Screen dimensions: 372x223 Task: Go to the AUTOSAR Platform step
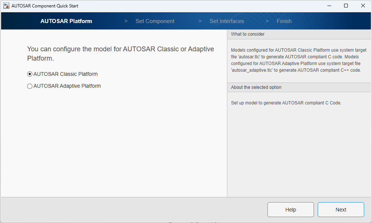tap(66, 21)
